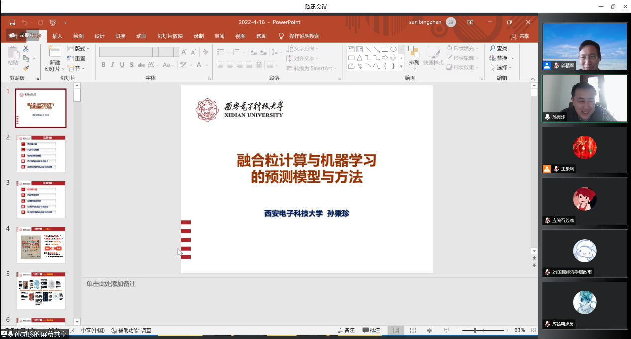
Task: Expand the shapes gallery More arrow
Action: click(x=401, y=66)
